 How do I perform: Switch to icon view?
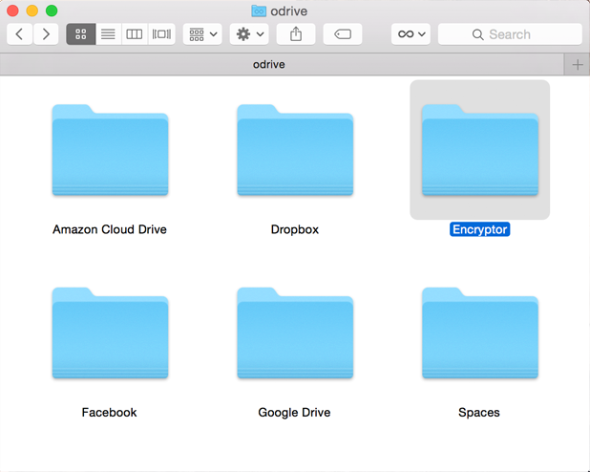pyautogui.click(x=80, y=34)
